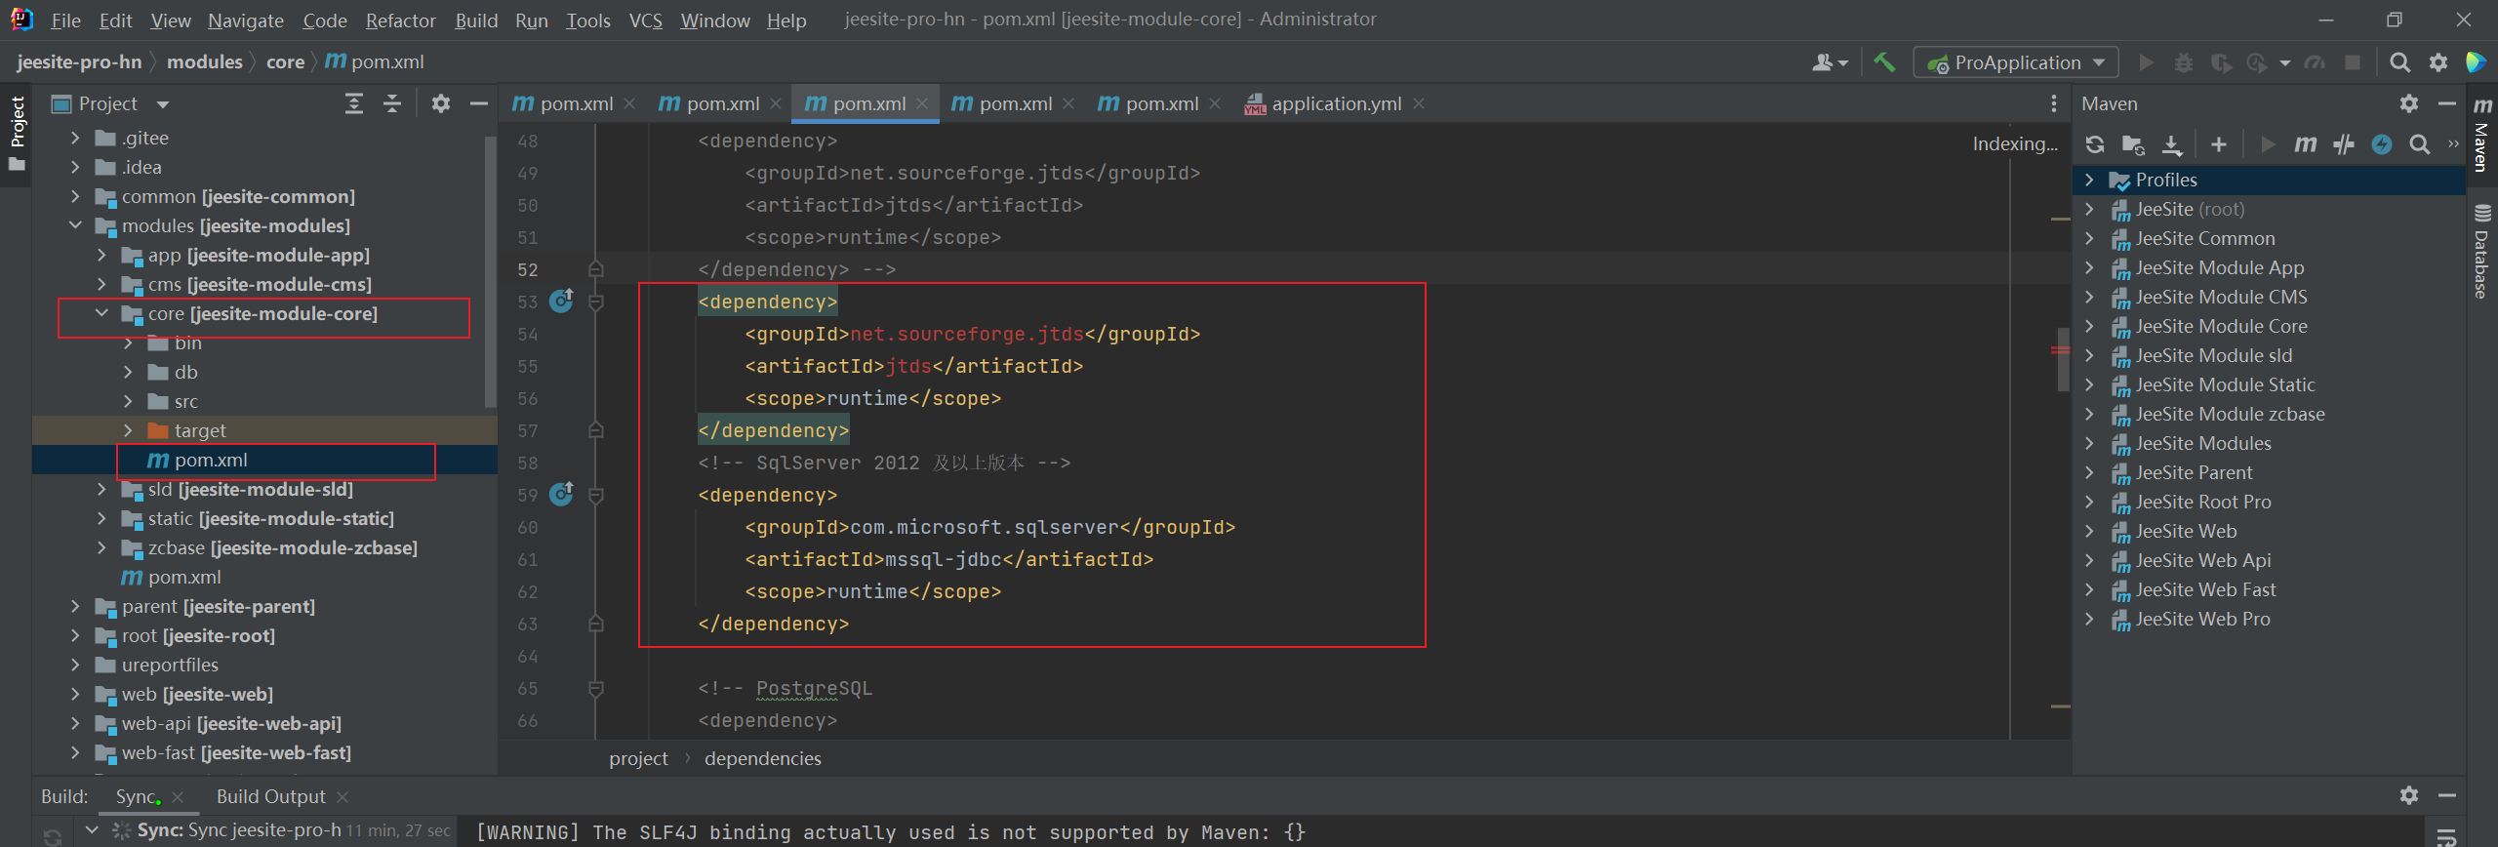Start debugging with the bug icon
2498x847 pixels.
[2184, 62]
